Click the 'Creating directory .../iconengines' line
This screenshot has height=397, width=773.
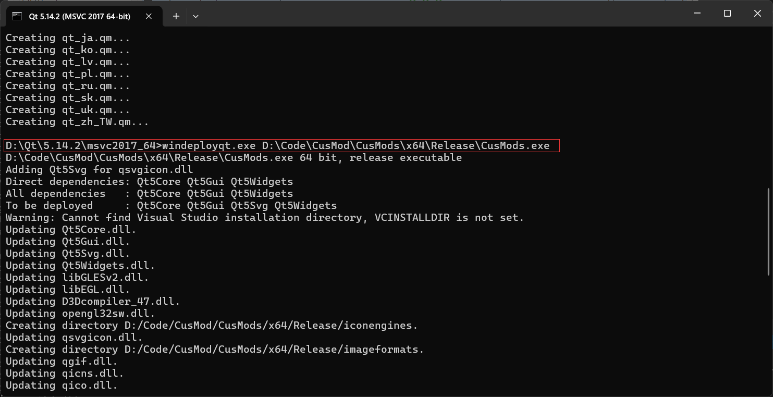[x=212, y=325]
